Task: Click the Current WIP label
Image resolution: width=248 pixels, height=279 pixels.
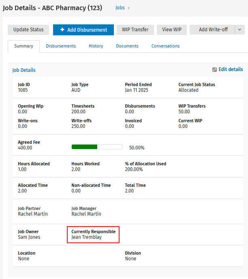Action: (x=190, y=121)
